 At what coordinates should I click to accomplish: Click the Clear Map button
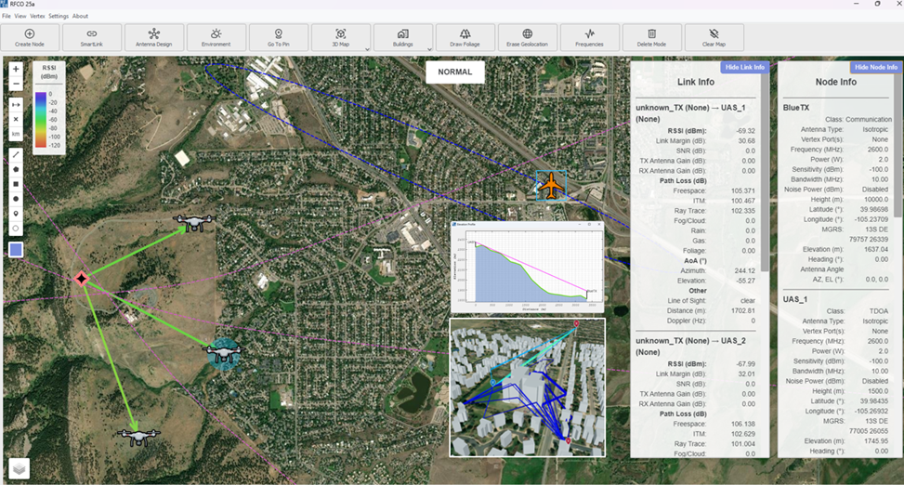click(714, 37)
